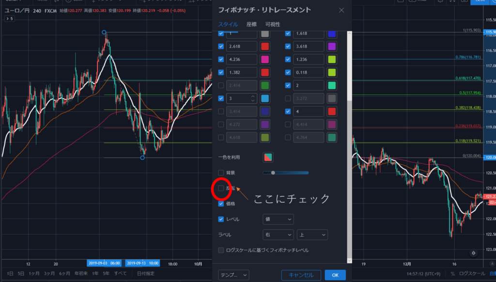Enable the 2.414 Fibonacci level checkbox
The height and width of the screenshot is (282, 496).
click(x=221, y=86)
